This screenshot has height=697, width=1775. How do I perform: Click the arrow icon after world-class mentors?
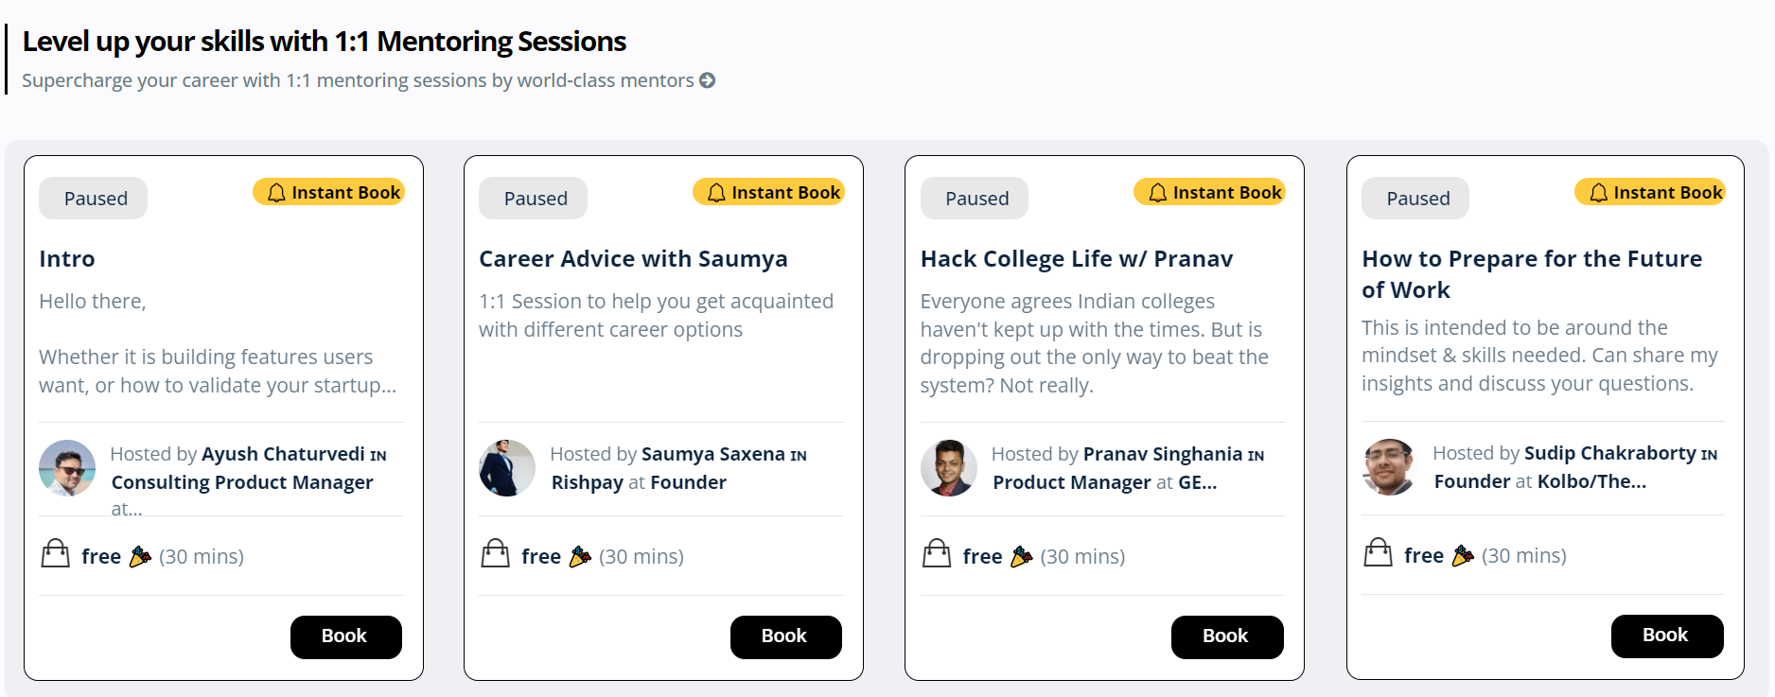(x=708, y=81)
